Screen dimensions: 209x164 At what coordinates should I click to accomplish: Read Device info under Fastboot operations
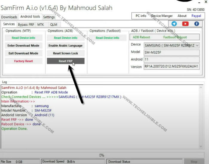click(107, 38)
